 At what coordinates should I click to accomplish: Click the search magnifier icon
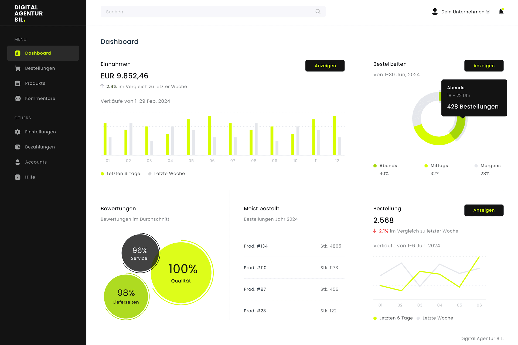pos(318,12)
